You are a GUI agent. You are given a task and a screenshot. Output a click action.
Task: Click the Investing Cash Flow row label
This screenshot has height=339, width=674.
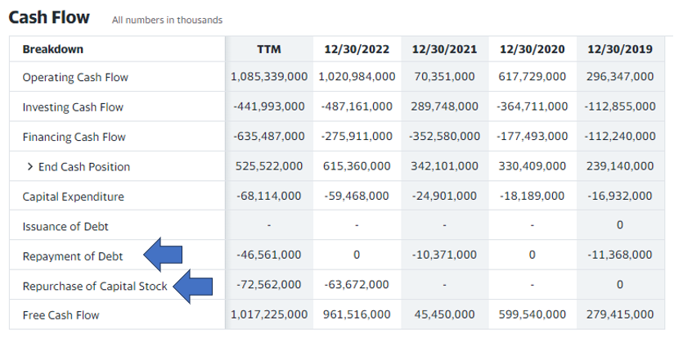pos(73,107)
